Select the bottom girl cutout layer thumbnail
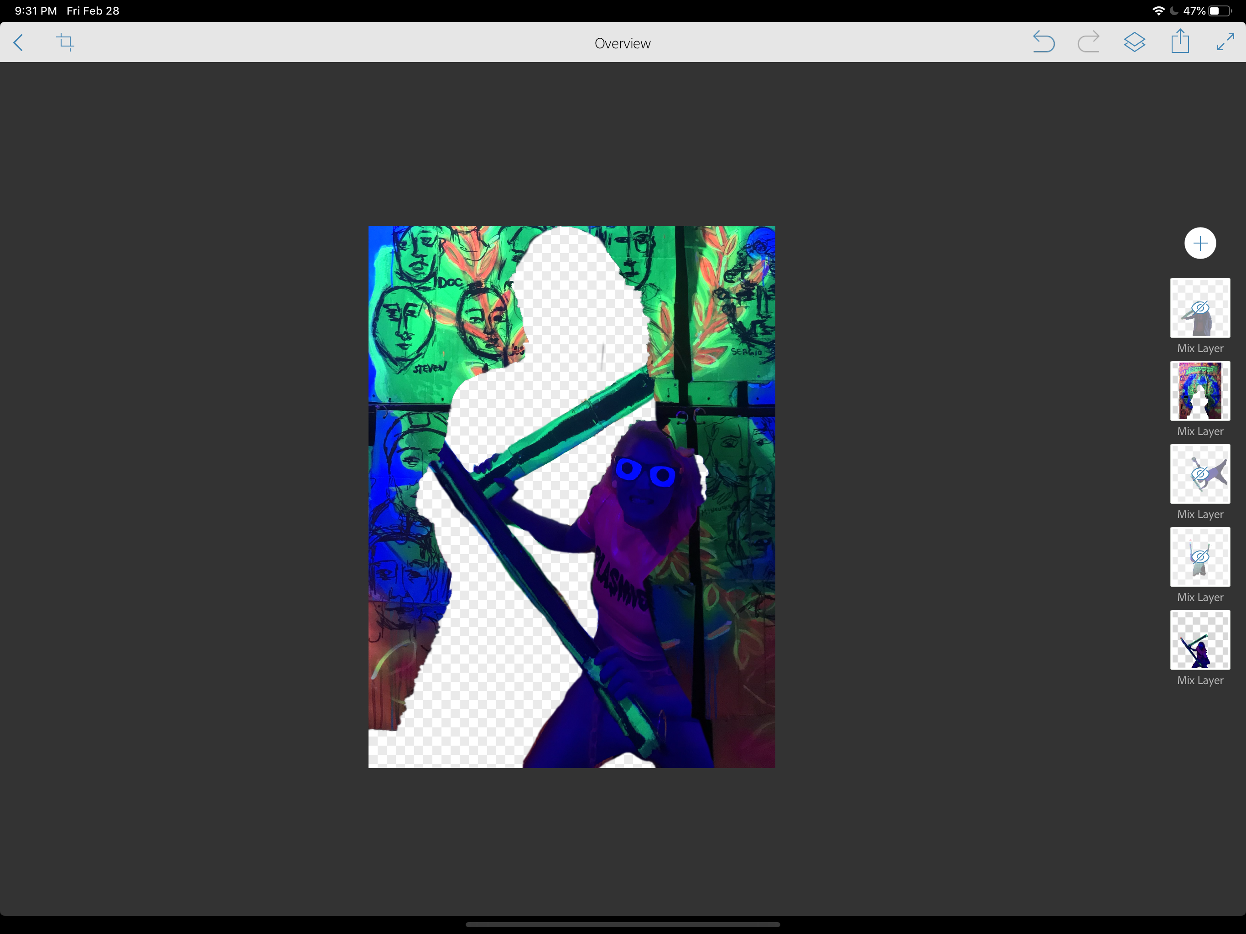 pos(1200,640)
